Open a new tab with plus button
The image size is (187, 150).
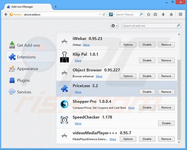point(55,7)
